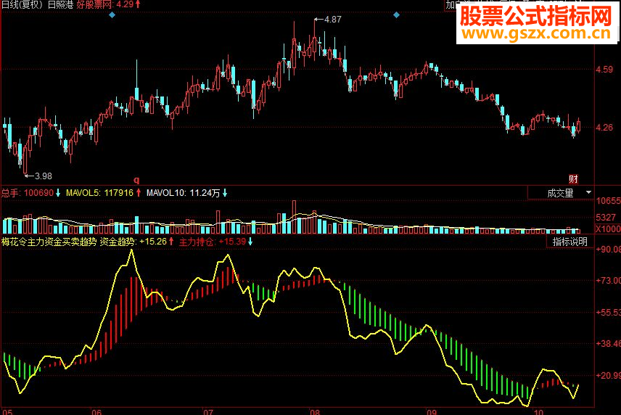Click the +20.99 indicator axis label
The width and height of the screenshot is (621, 415).
point(608,375)
